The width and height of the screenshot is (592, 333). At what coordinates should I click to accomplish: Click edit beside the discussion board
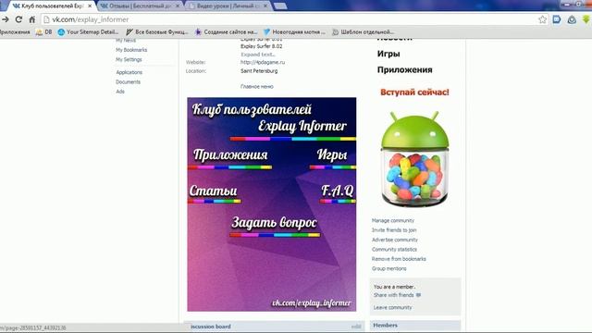(x=356, y=327)
